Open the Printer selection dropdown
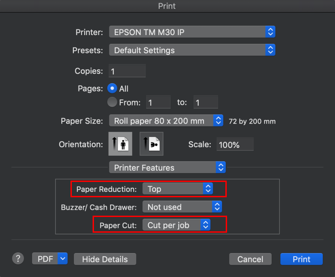 (x=192, y=32)
